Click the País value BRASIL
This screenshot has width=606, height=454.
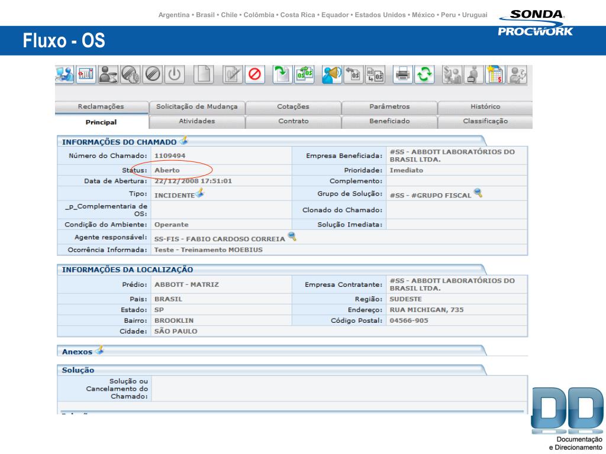pyautogui.click(x=168, y=299)
